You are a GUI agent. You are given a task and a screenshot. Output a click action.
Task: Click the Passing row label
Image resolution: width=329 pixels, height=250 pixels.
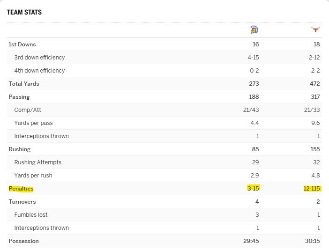pyautogui.click(x=19, y=97)
